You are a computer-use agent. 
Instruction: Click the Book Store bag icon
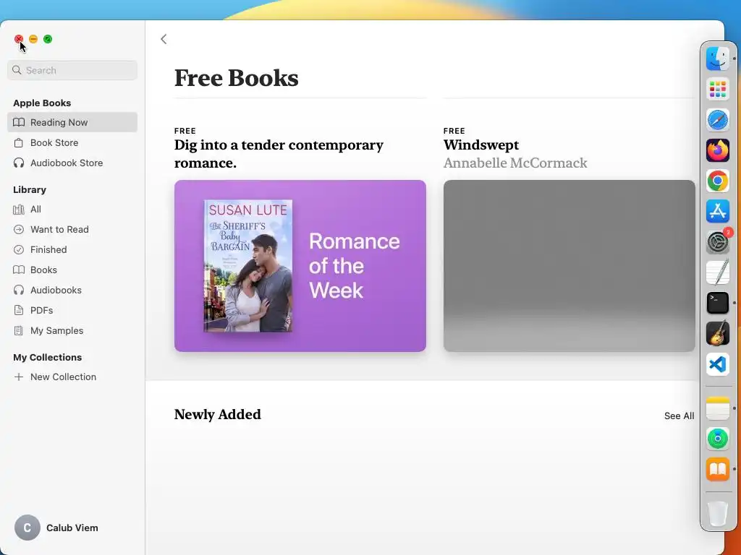[x=19, y=142]
